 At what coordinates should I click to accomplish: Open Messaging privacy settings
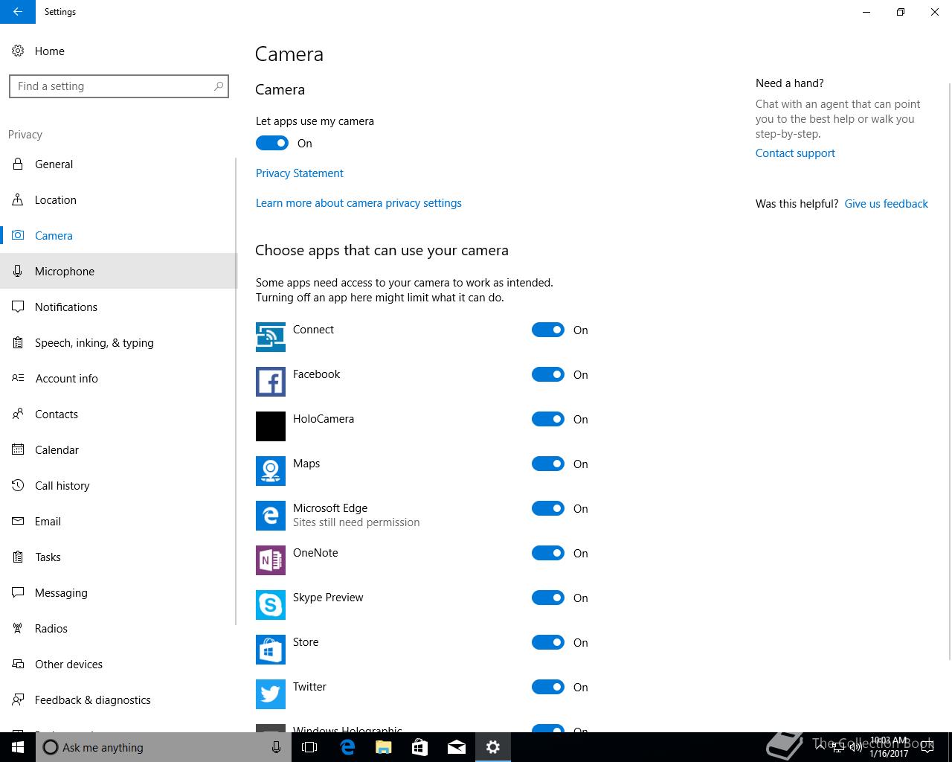(118, 592)
